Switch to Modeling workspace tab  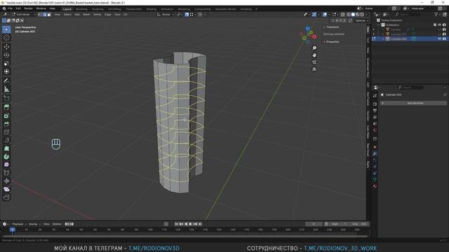(x=81, y=9)
